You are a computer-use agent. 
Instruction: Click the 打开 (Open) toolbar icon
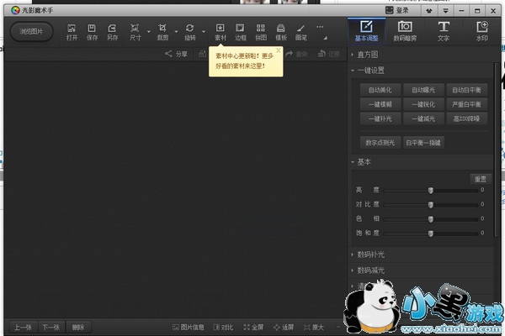pyautogui.click(x=72, y=32)
